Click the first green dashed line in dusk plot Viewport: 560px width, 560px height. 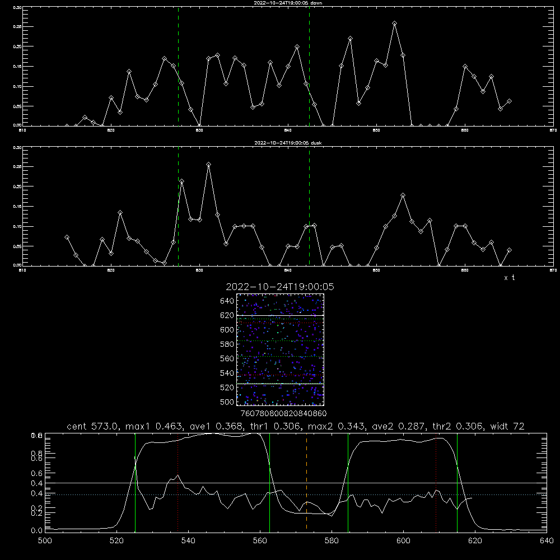pos(178,207)
